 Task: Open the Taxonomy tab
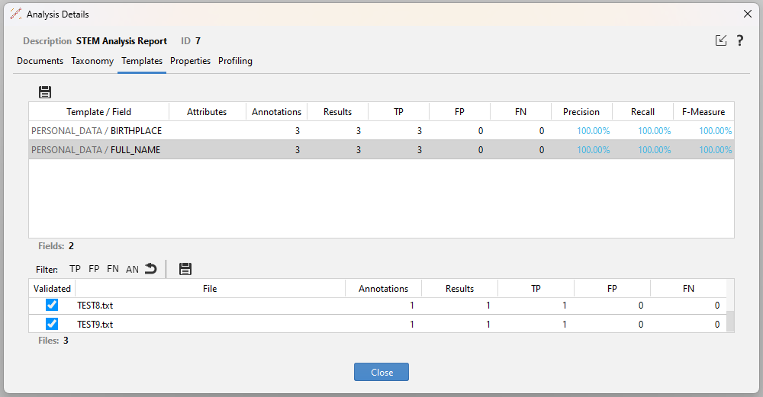[x=92, y=61]
